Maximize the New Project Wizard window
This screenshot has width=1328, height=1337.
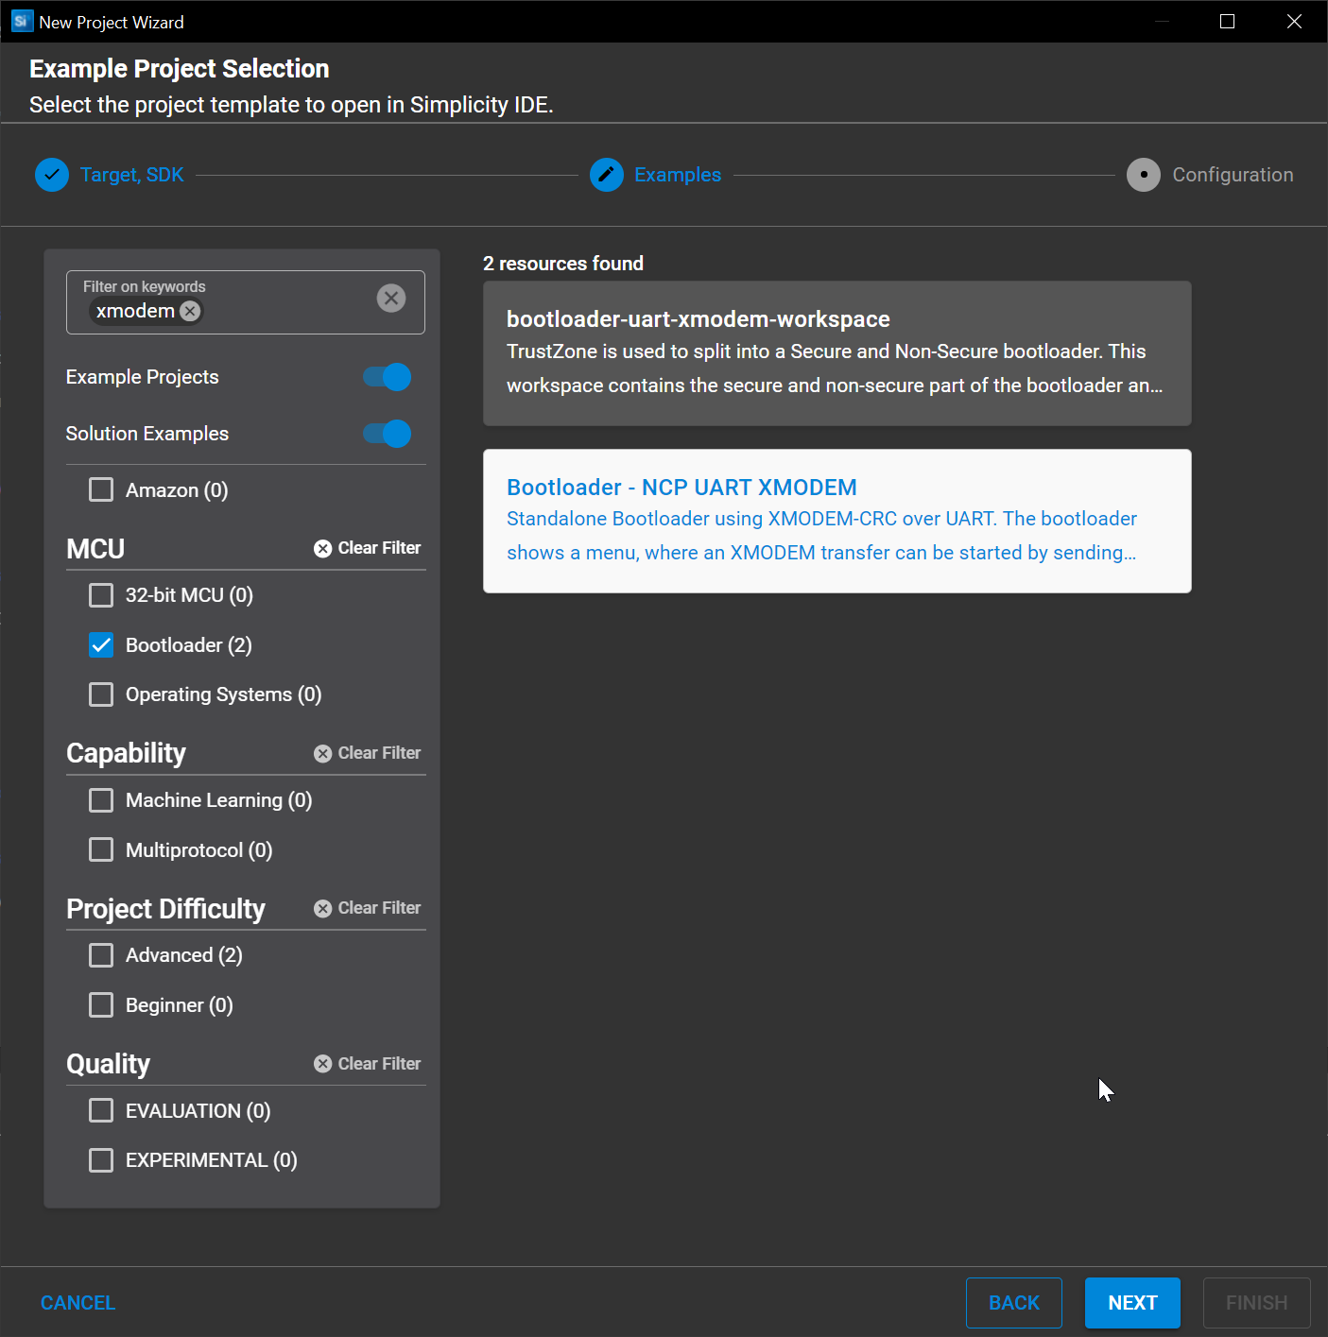pyautogui.click(x=1227, y=21)
